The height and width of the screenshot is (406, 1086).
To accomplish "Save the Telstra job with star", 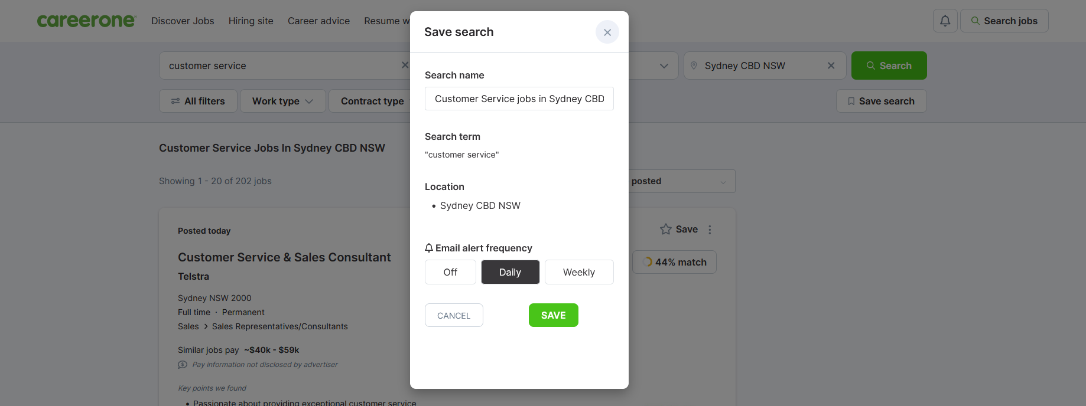I will tap(678, 229).
